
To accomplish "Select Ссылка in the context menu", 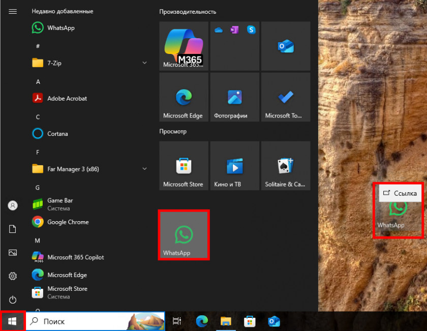I will point(400,193).
